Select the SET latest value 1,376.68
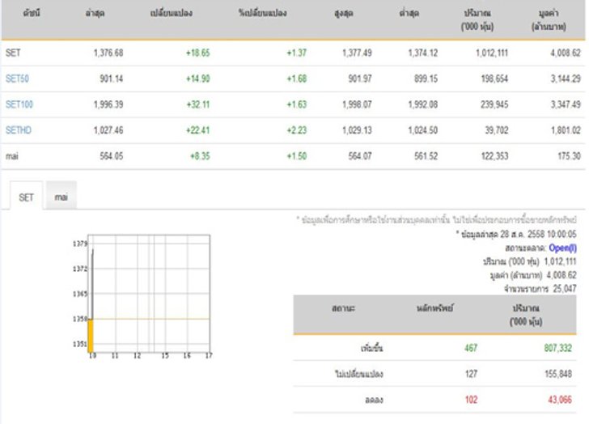This screenshot has height=424, width=589. pos(108,53)
